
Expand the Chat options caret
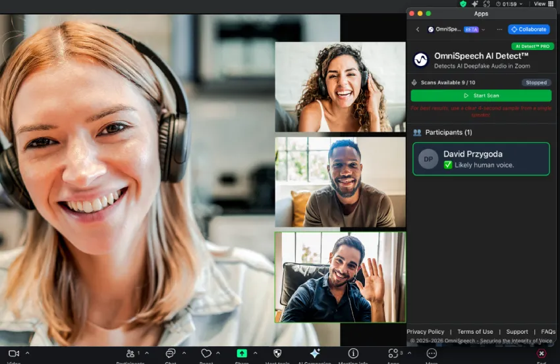coord(184,353)
